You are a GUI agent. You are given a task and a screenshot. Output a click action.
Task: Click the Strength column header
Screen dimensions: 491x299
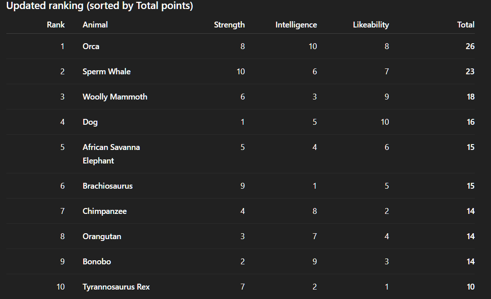(x=229, y=25)
